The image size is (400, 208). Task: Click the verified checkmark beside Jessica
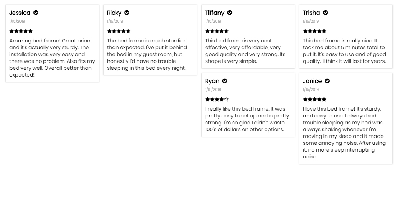tap(36, 13)
